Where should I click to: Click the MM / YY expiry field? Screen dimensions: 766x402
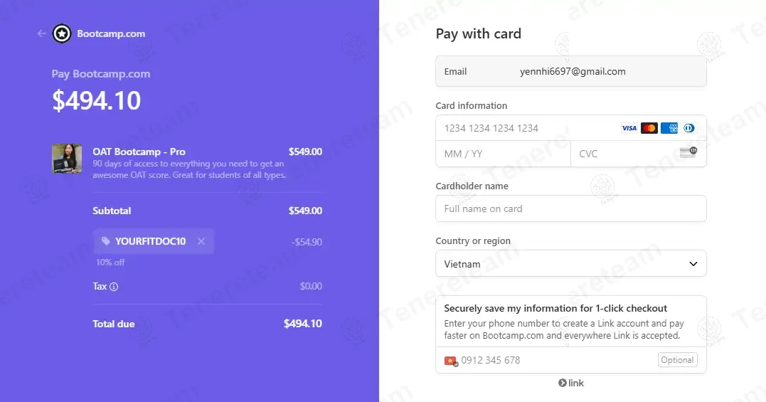click(x=503, y=154)
